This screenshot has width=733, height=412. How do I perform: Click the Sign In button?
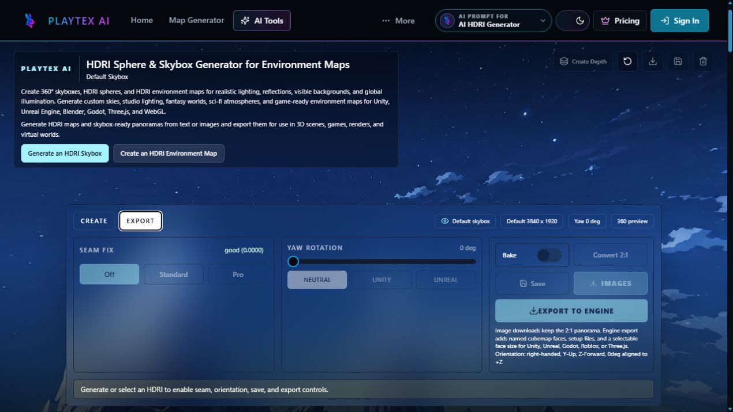tap(680, 21)
